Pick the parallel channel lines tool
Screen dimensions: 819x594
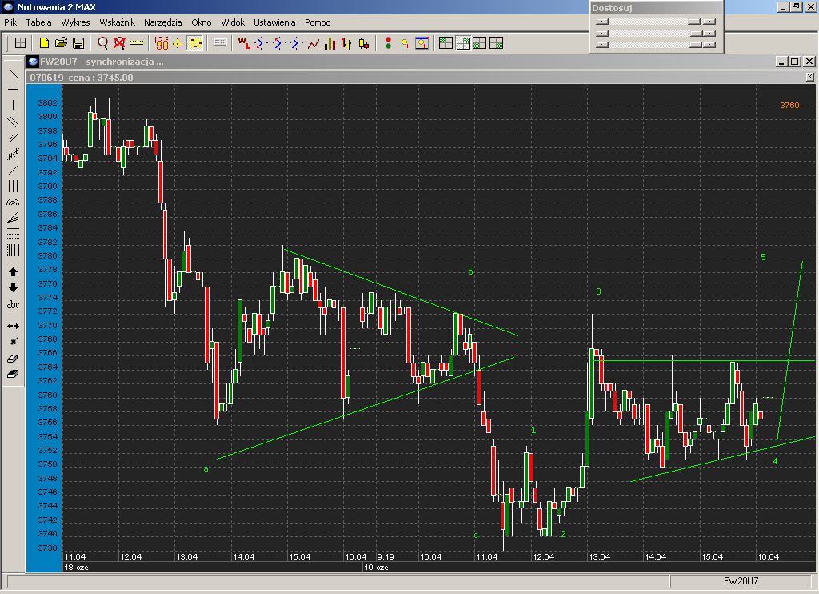[x=13, y=122]
